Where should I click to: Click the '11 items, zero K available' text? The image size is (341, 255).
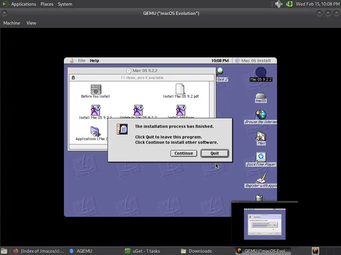(142, 78)
